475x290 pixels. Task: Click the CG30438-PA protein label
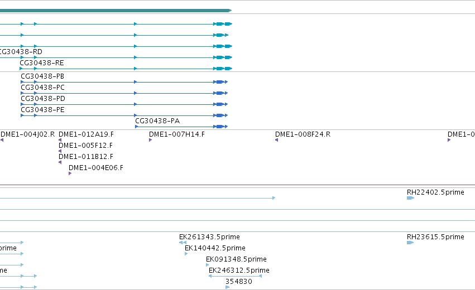[x=157, y=121]
